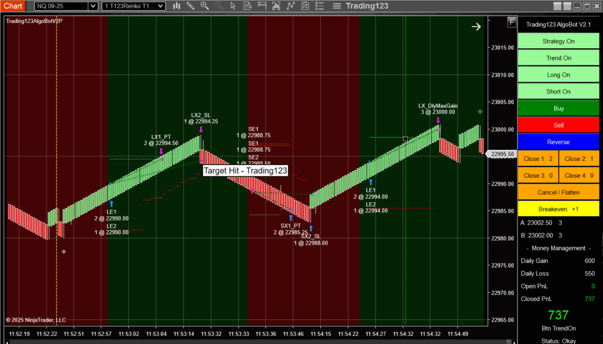Click the Close 2: 1 button
Viewport: 603px width, 344px height.
click(x=579, y=159)
